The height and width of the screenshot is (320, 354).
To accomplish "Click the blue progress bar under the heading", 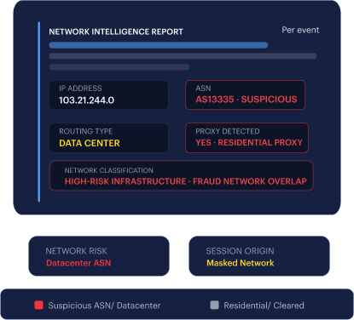I will pos(159,45).
